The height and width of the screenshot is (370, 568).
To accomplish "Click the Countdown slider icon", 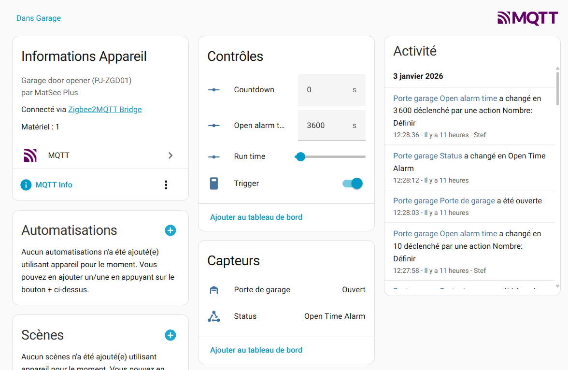I will pyautogui.click(x=214, y=90).
